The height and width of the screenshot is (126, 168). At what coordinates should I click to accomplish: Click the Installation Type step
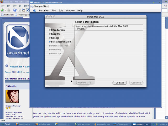[x=59, y=46]
